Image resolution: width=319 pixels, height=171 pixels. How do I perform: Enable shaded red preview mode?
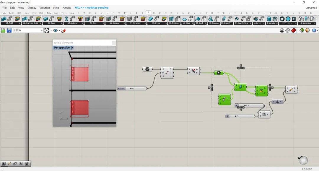(294, 30)
